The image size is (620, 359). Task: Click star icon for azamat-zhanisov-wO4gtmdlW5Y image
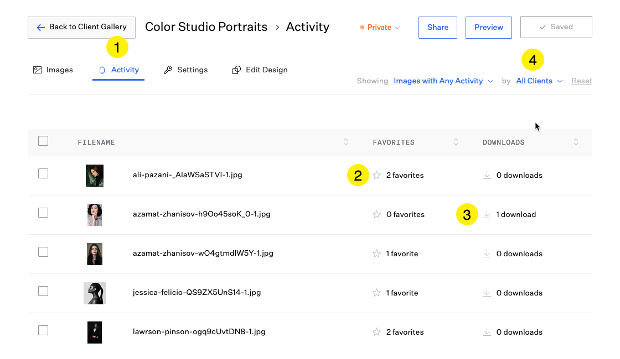coord(376,254)
